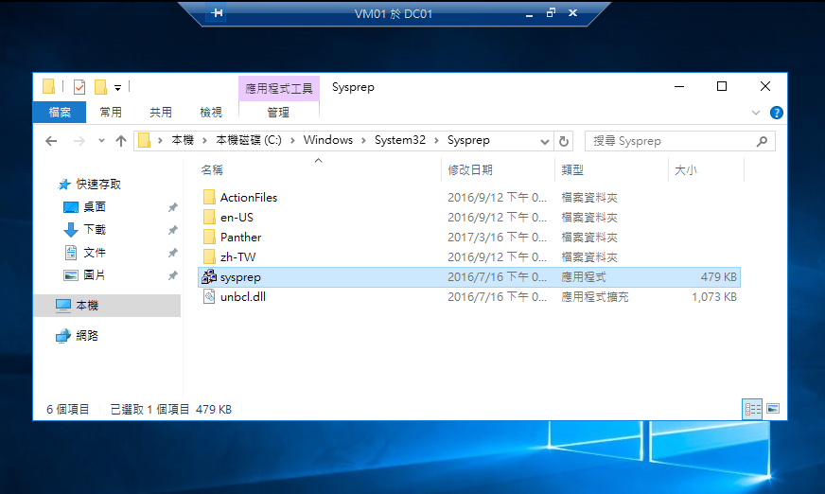Viewport: 825px width, 494px height.
Task: Switch to the 常用 (Home) ribbon tab
Action: (111, 112)
